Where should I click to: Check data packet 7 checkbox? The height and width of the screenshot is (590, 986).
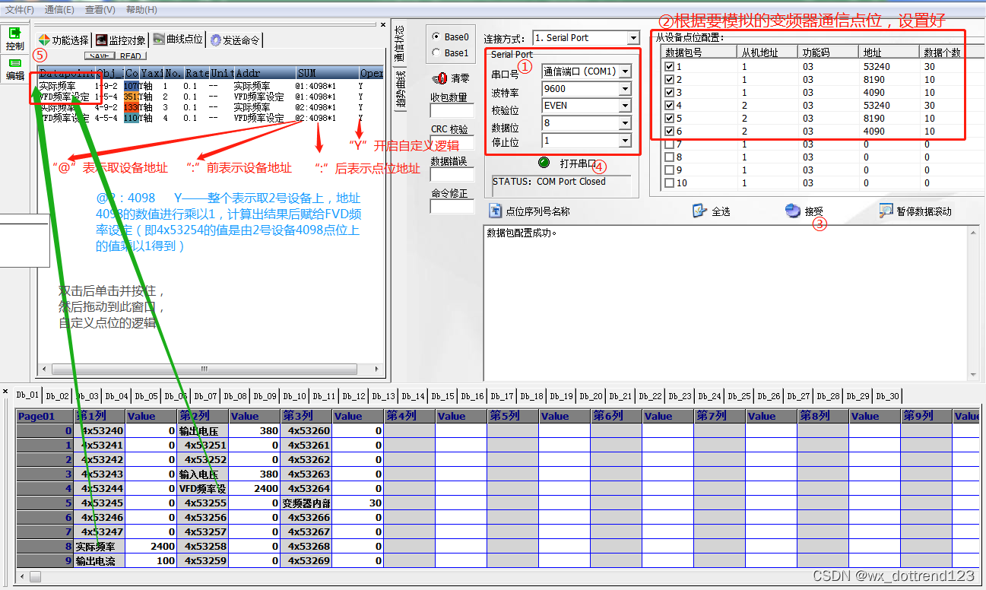click(669, 144)
